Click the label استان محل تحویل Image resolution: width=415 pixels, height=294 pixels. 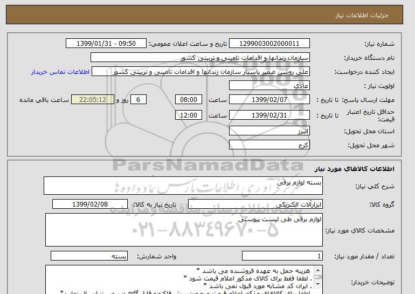(369, 131)
